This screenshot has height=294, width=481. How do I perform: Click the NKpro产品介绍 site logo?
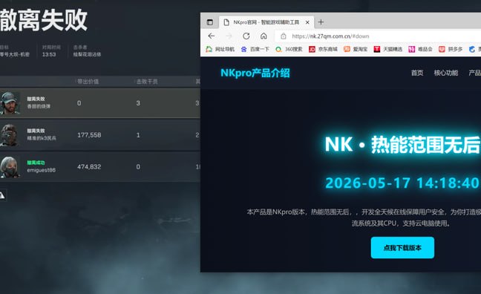(x=255, y=73)
